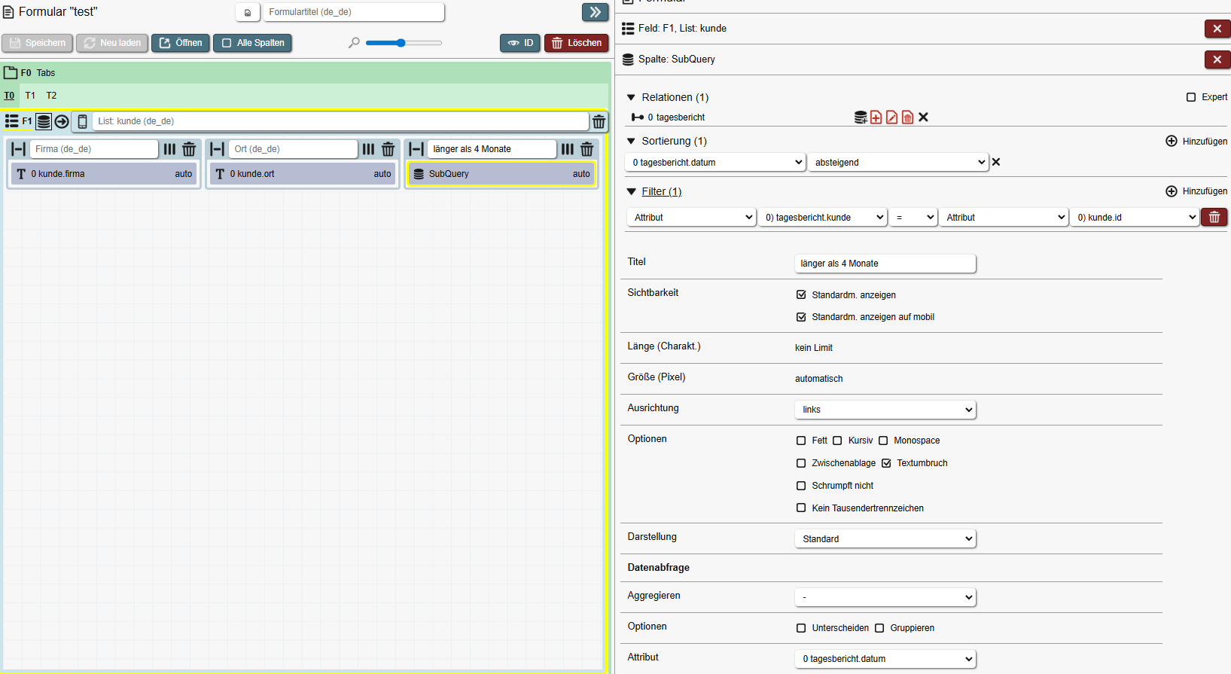The width and height of the screenshot is (1231, 674).
Task: Delete the Ort column with trash icon
Action: [x=388, y=149]
